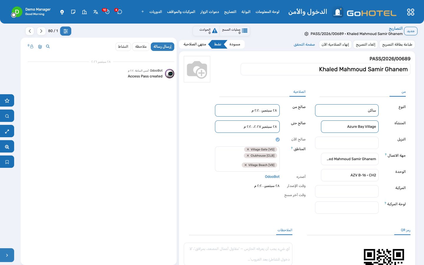Open the empty المركبة dropdown field
The image size is (424, 265).
click(347, 191)
